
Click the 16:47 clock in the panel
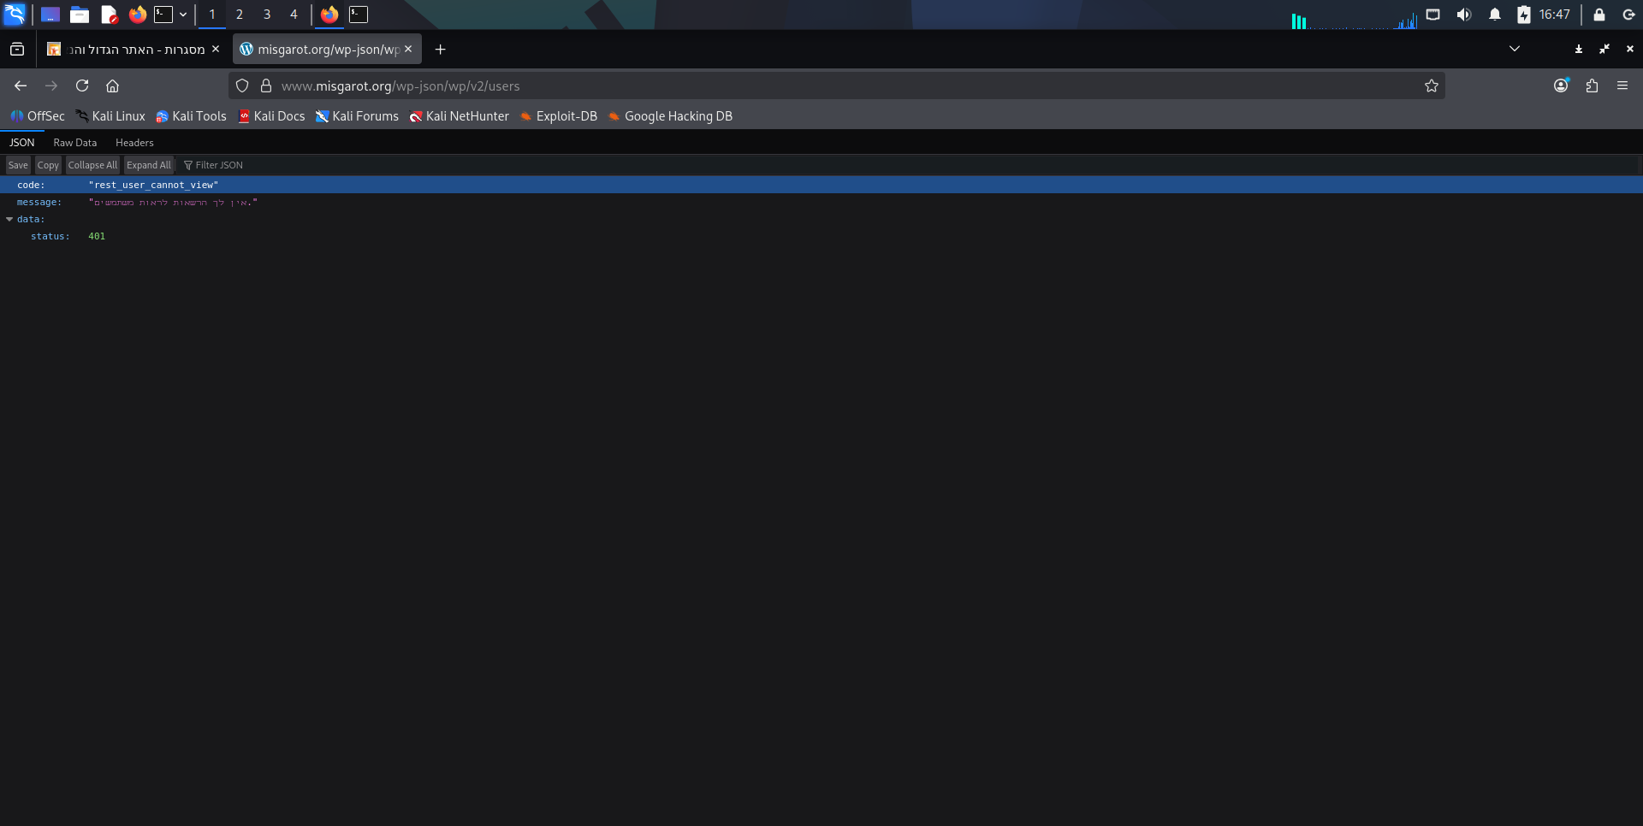pos(1554,15)
